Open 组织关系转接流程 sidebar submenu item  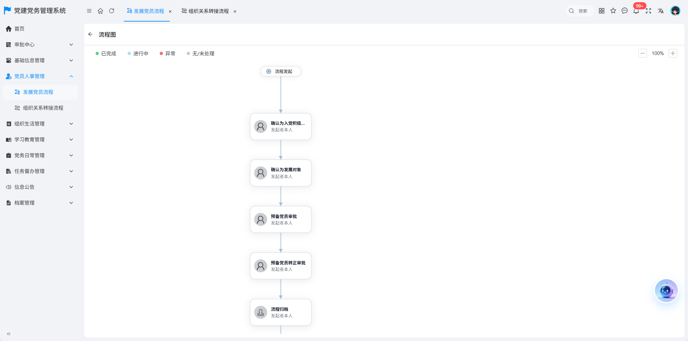tap(40, 108)
